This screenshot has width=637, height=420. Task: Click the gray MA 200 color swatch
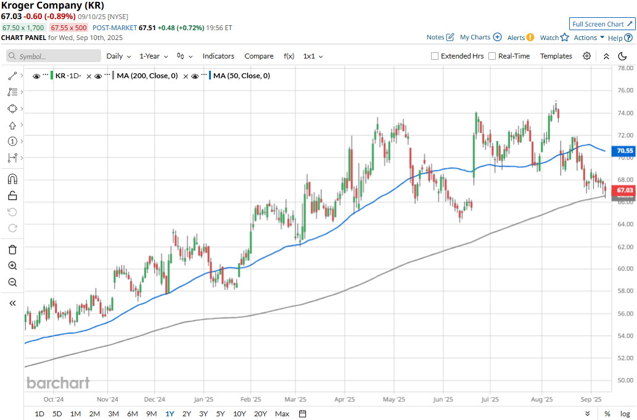113,76
